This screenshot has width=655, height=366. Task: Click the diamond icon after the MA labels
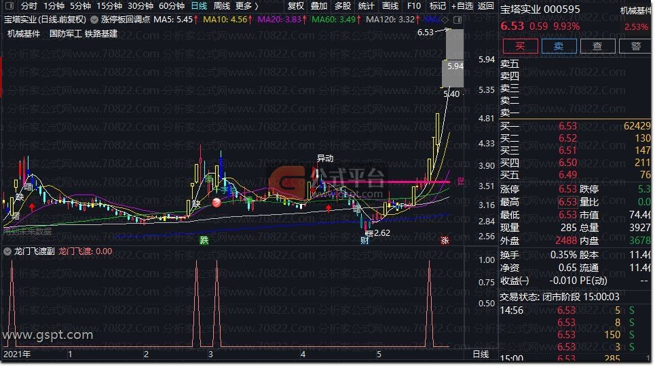(x=445, y=20)
